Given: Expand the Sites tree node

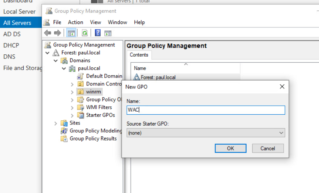Looking at the screenshot, I should coord(56,123).
